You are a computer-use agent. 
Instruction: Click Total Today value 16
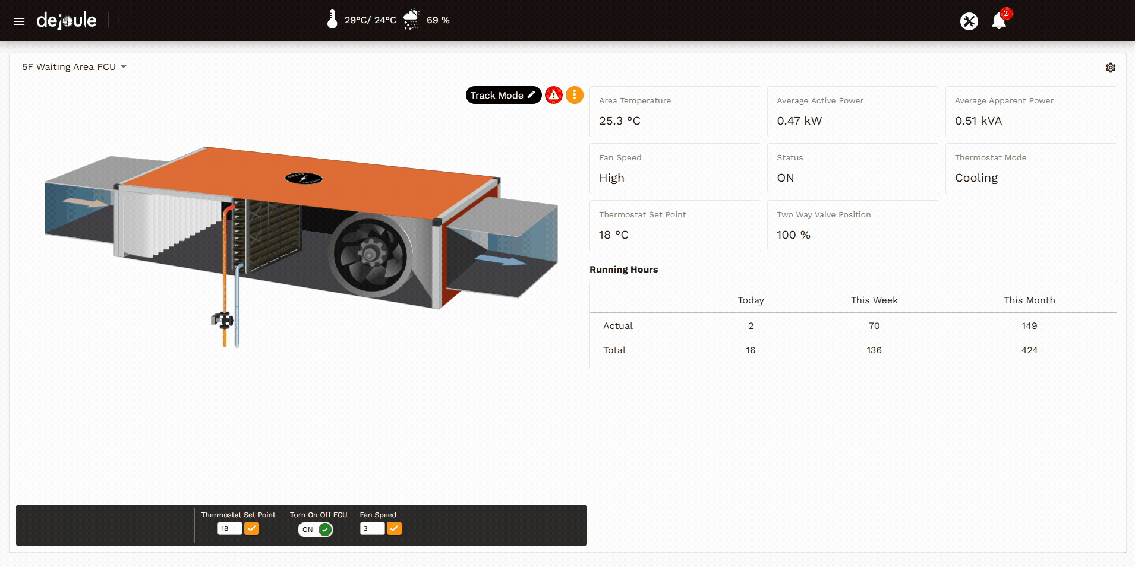[x=751, y=350]
